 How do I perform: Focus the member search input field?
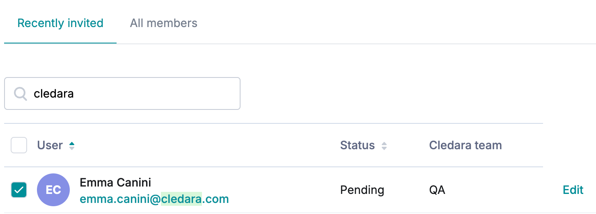tap(122, 93)
